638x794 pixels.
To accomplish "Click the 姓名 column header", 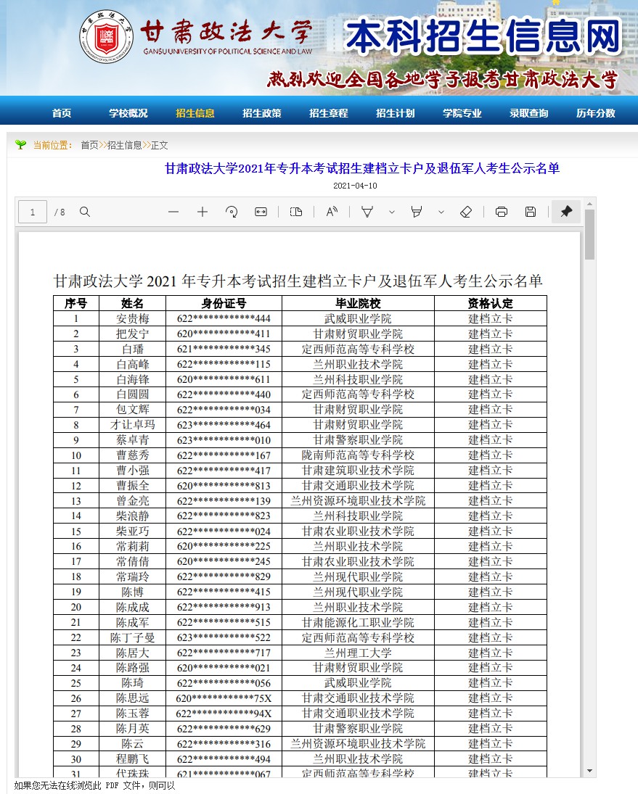I will click(x=132, y=303).
